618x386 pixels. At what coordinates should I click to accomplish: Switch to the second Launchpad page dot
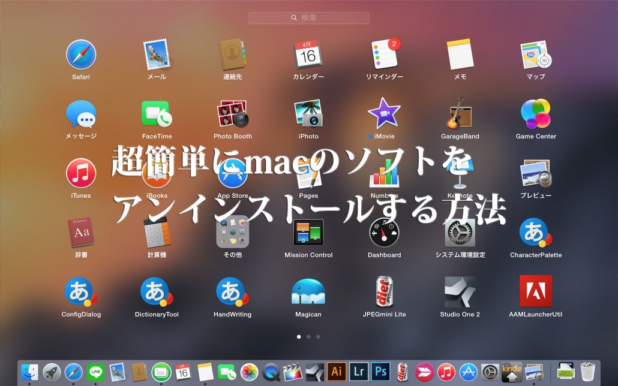308,337
